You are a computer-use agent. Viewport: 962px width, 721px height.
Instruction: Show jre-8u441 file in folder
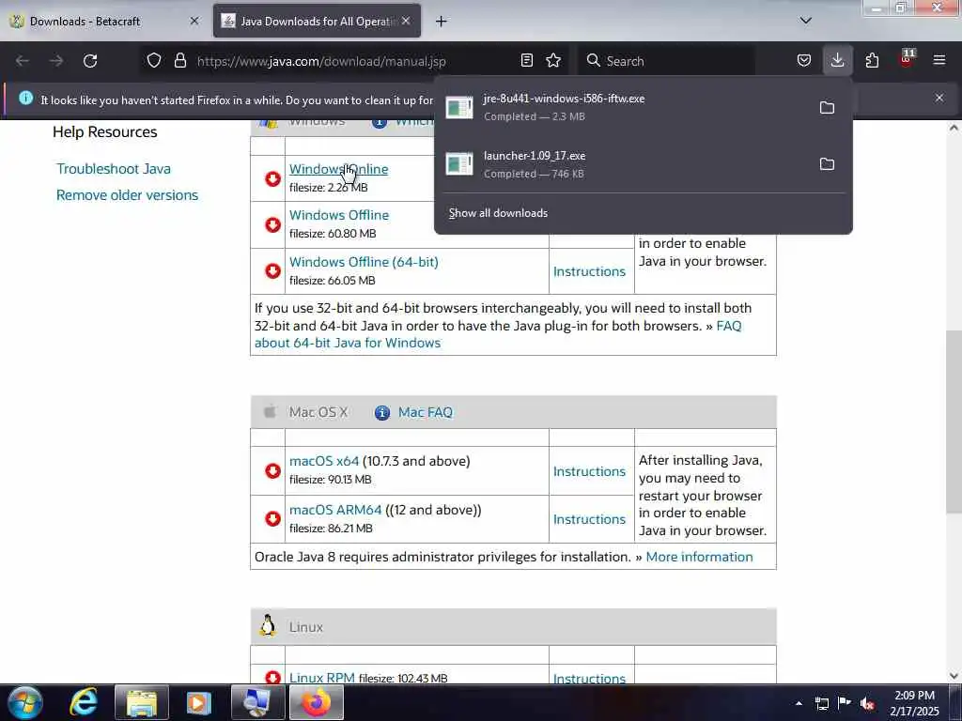tap(827, 108)
